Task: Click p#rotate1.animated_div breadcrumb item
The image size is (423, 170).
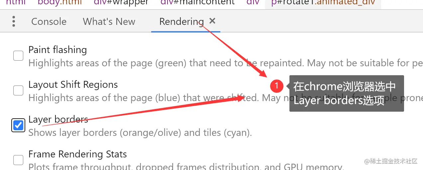Action: 323,2
